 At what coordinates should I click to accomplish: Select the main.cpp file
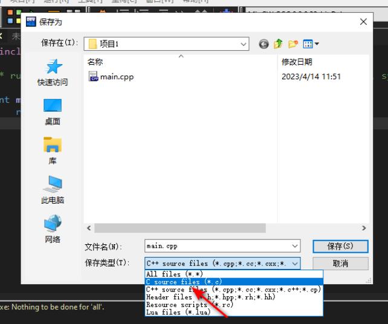pyautogui.click(x=116, y=77)
